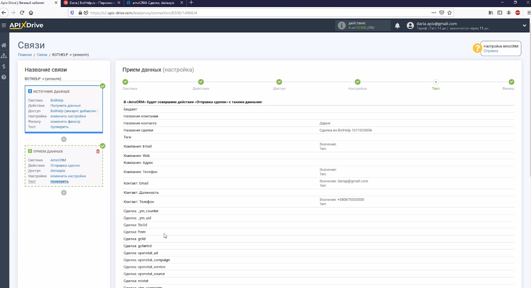This screenshot has height=288, width=531.
Task: Toggle the browser sidebar icon
Action: (500, 12)
